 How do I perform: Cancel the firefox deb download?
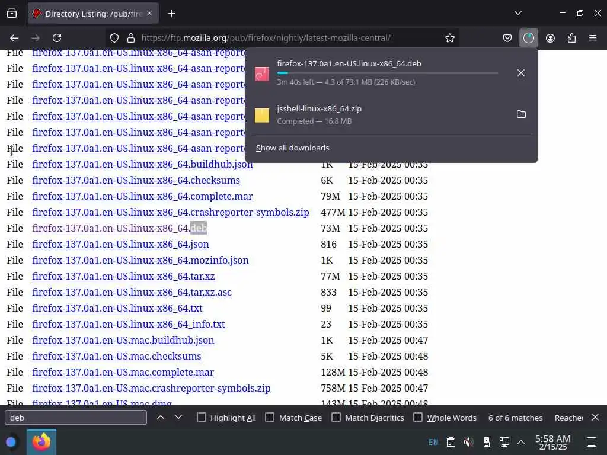point(521,73)
